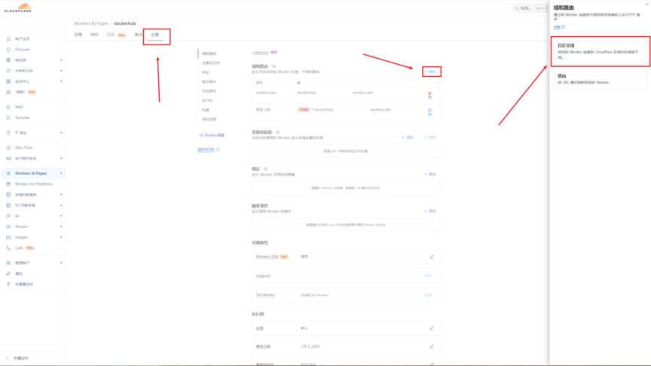651x366 pixels.
Task: Click the Cloudflare logo
Action: point(18,8)
